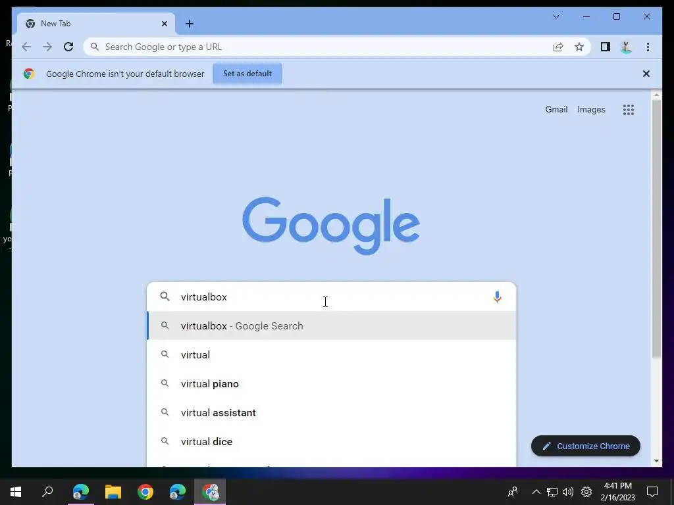Open taskbar search magnifier
Viewport: 674px width, 505px height.
click(x=47, y=492)
